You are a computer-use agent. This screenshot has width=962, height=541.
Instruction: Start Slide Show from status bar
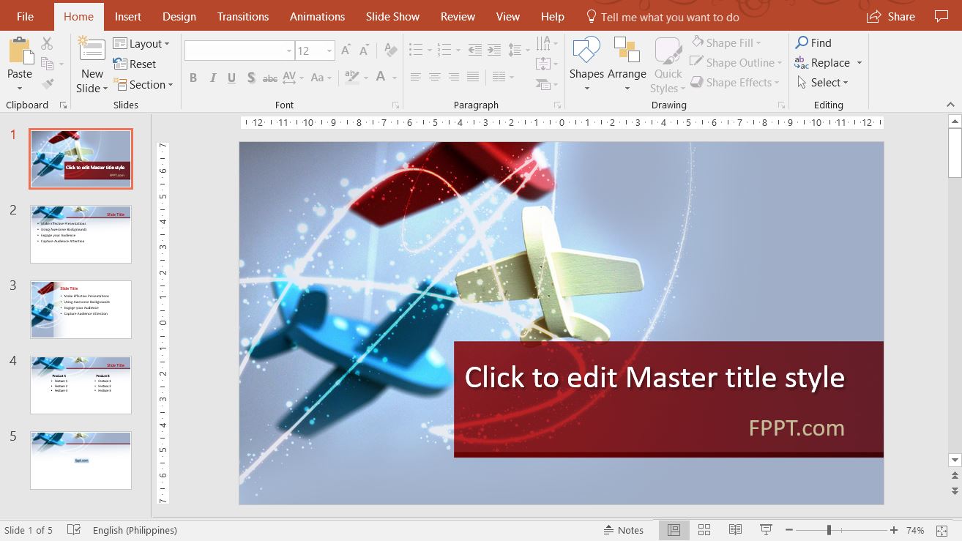tap(766, 529)
